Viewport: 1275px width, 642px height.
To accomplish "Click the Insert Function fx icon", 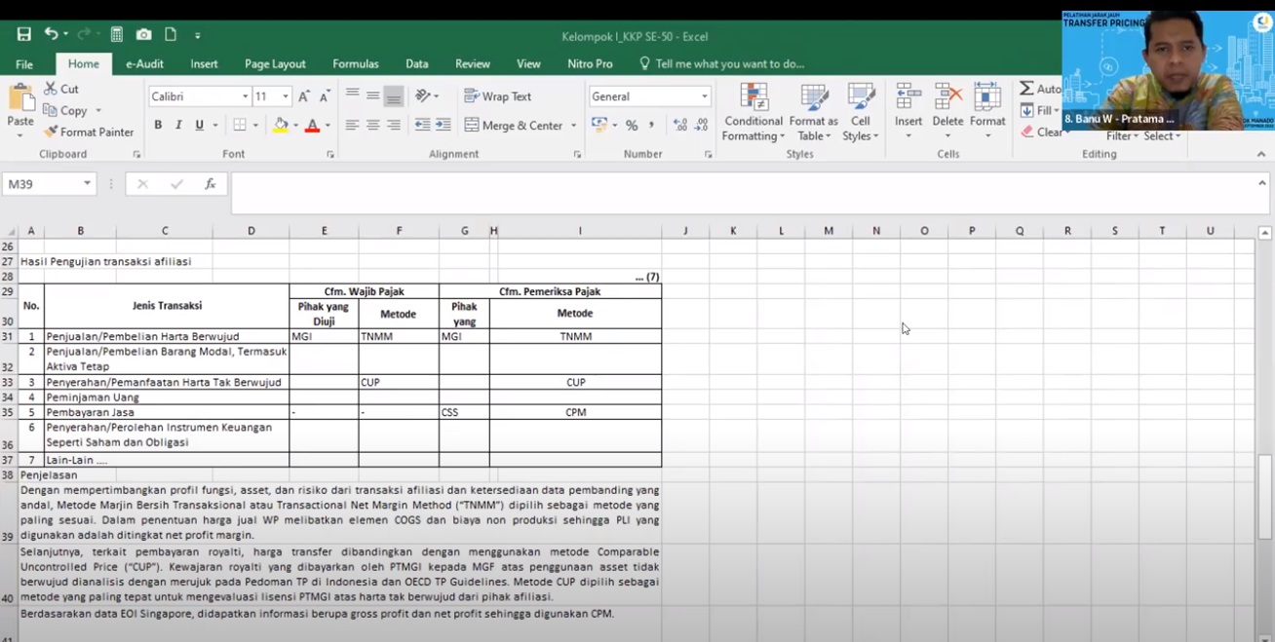I will click(x=210, y=184).
